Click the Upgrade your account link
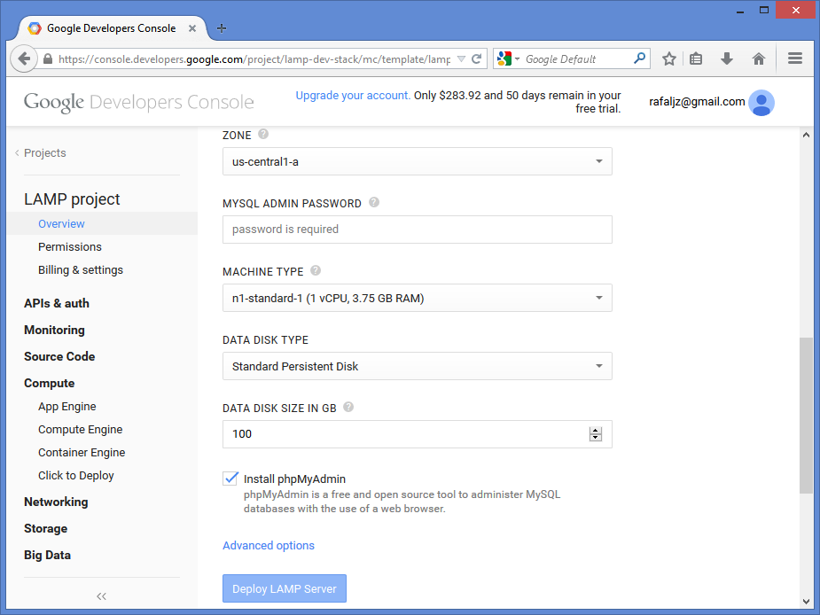 coord(353,95)
